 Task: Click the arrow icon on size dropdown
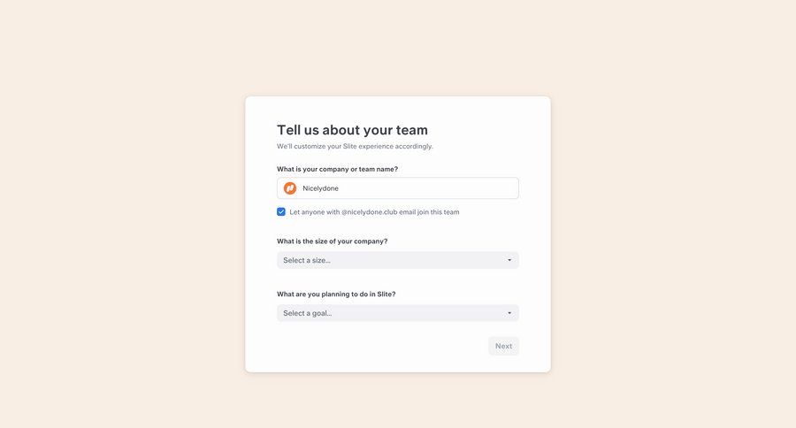tap(509, 260)
